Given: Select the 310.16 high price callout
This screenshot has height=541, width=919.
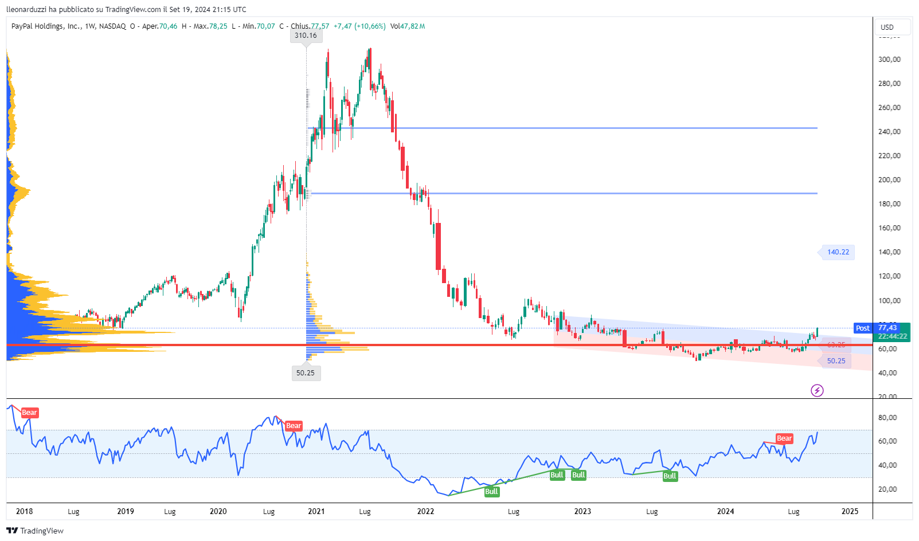Looking at the screenshot, I should tap(306, 36).
